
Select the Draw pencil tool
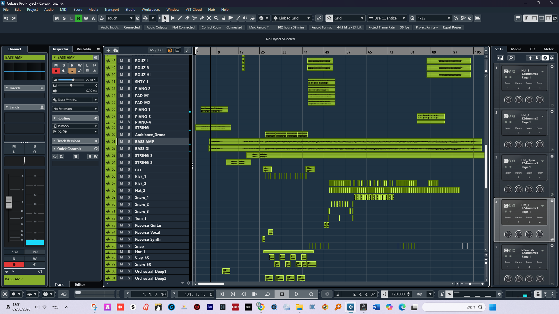click(x=180, y=18)
